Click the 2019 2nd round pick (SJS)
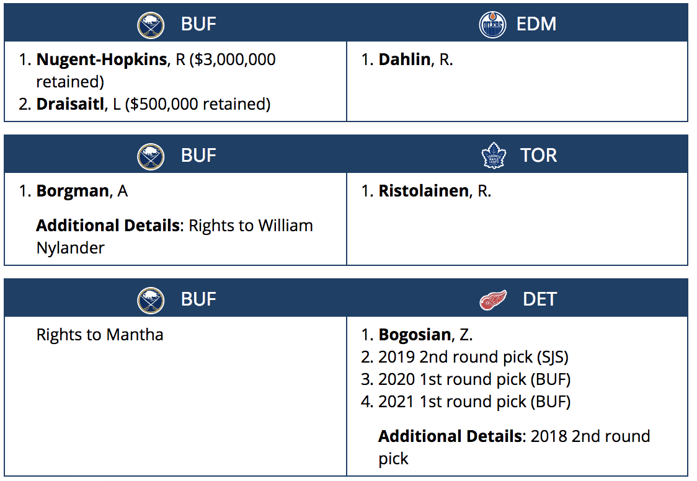The height and width of the screenshot is (481, 697). [473, 357]
